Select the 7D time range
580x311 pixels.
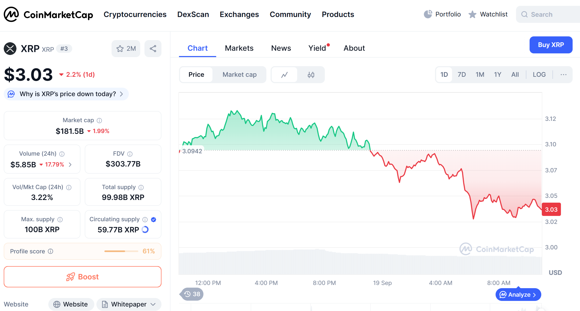coord(462,75)
